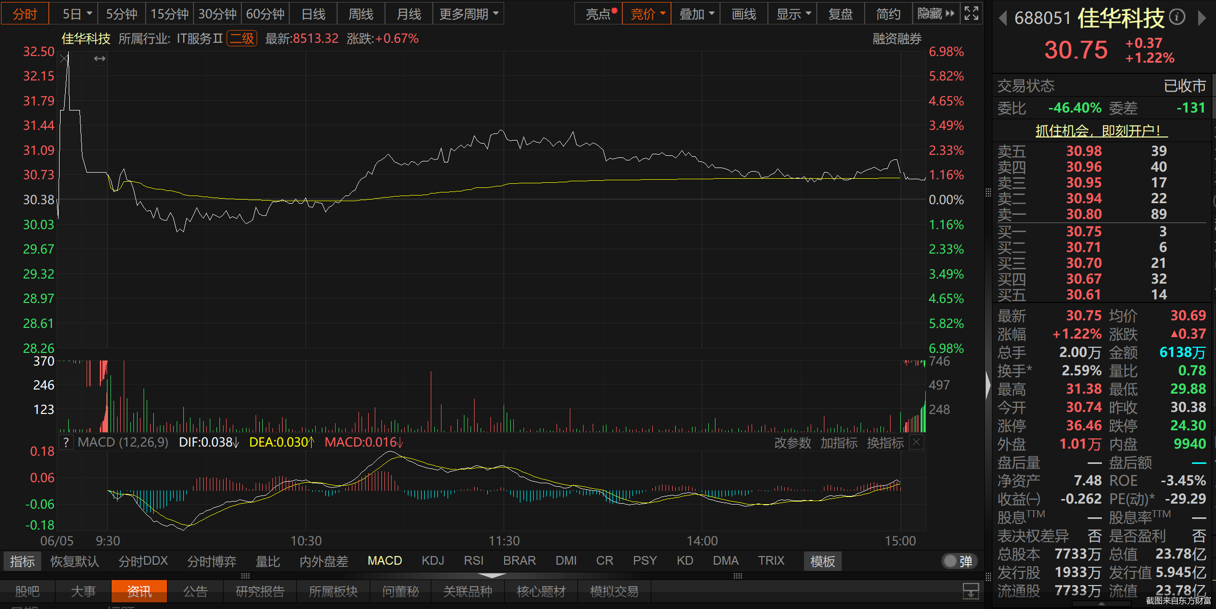Click the 复盘 replay button
1216x609 pixels.
click(841, 14)
